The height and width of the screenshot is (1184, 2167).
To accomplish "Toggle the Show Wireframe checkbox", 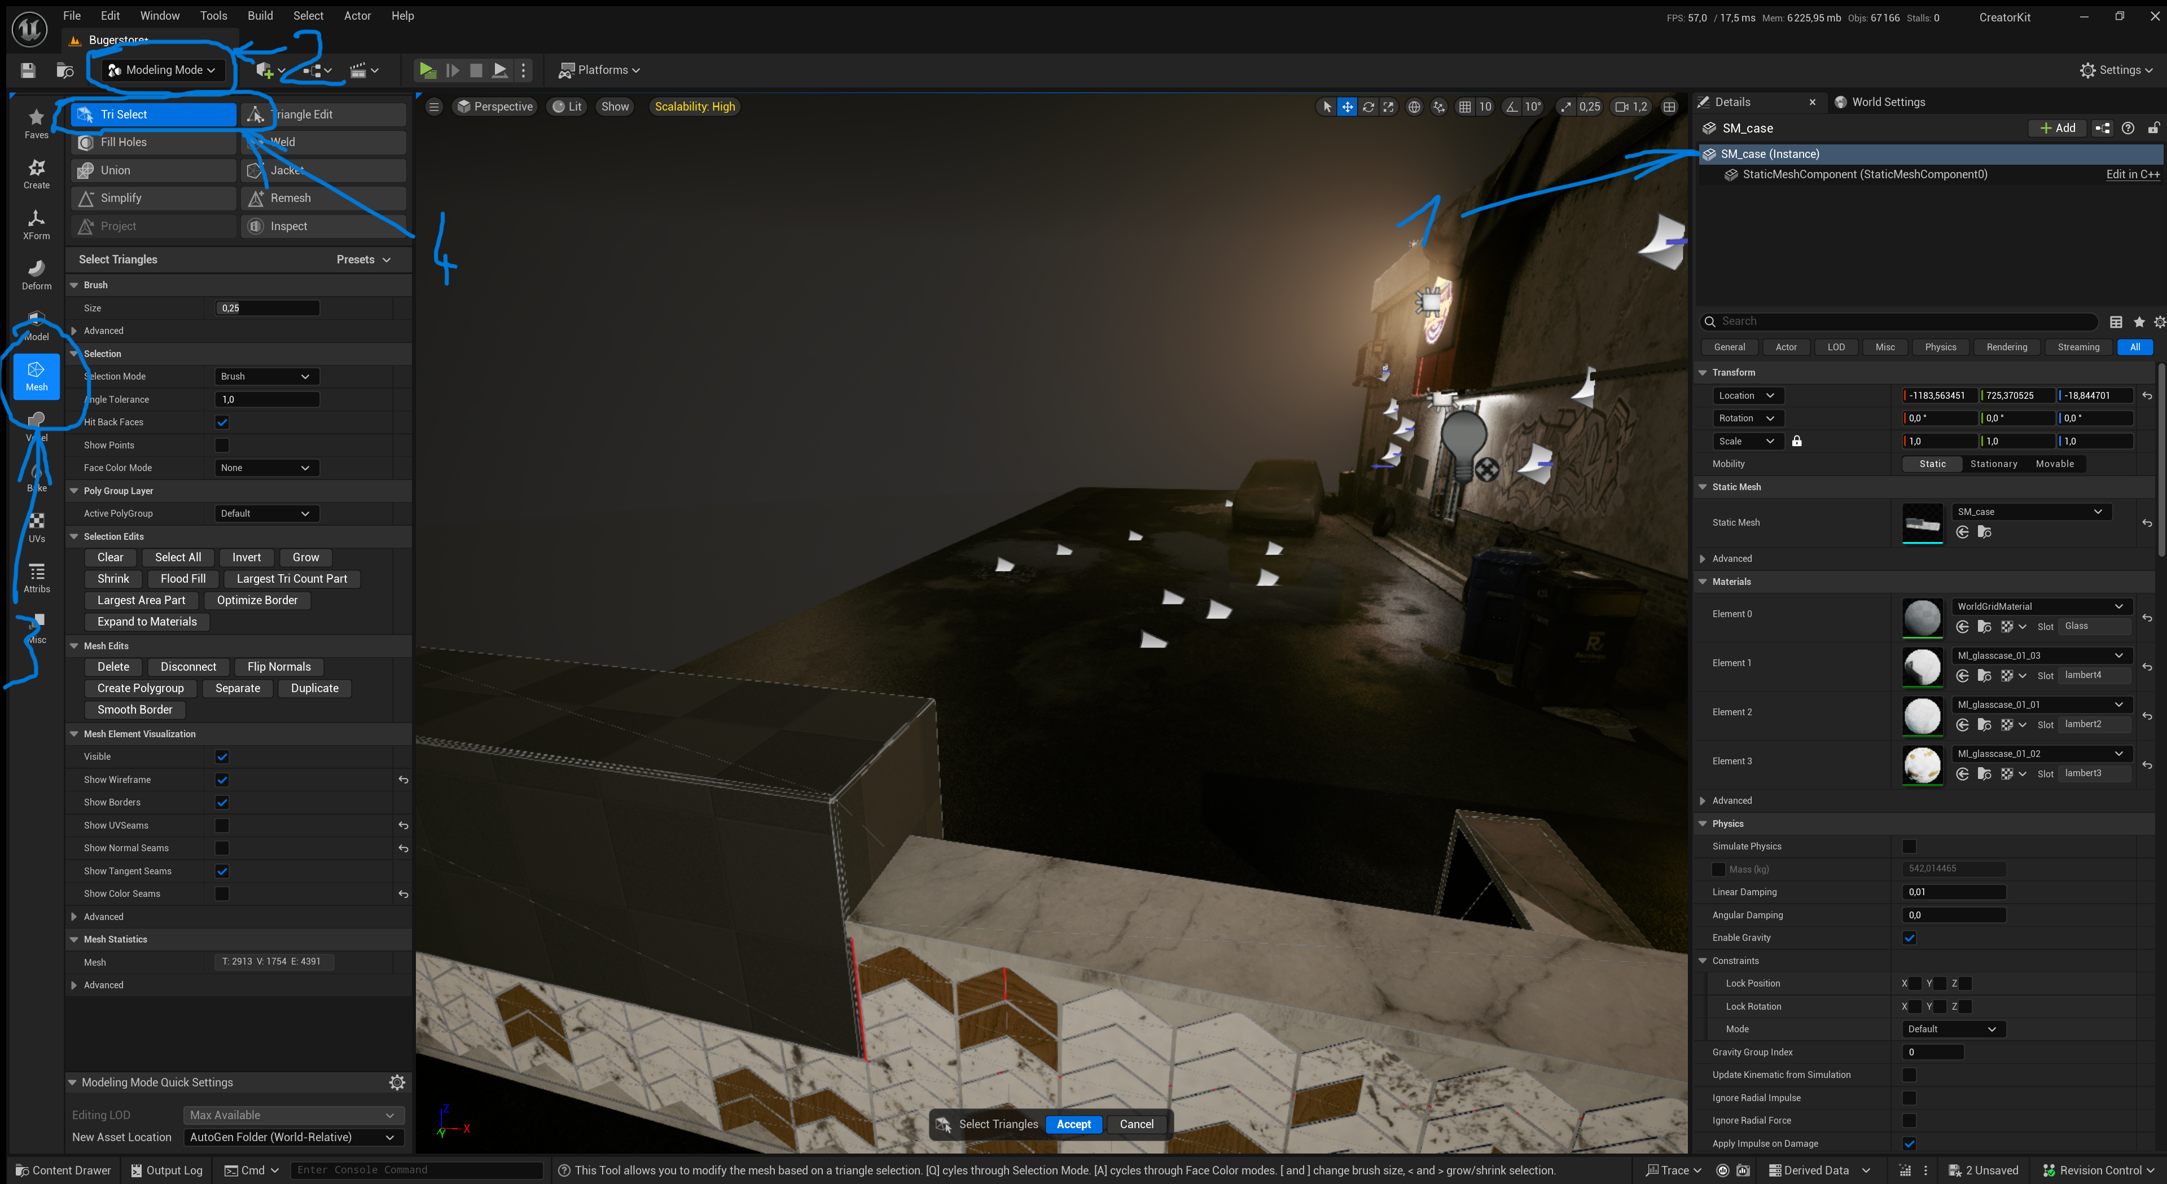I will tap(222, 780).
